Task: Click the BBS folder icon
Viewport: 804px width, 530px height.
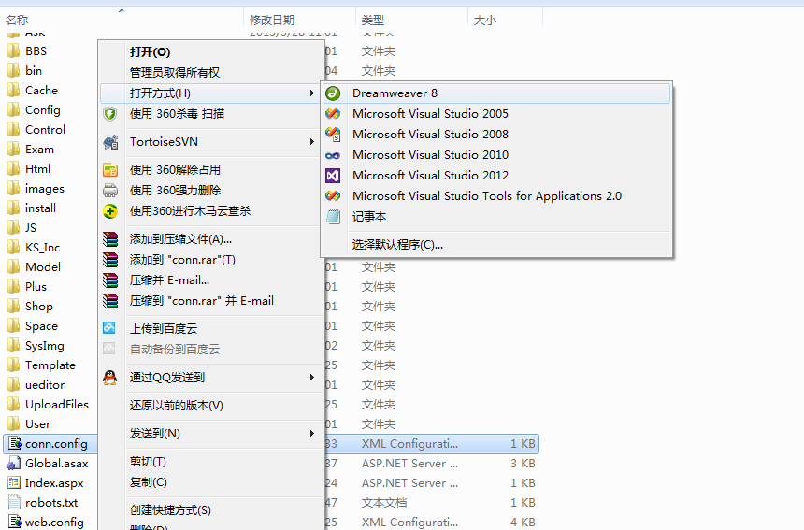Action: click(x=13, y=50)
